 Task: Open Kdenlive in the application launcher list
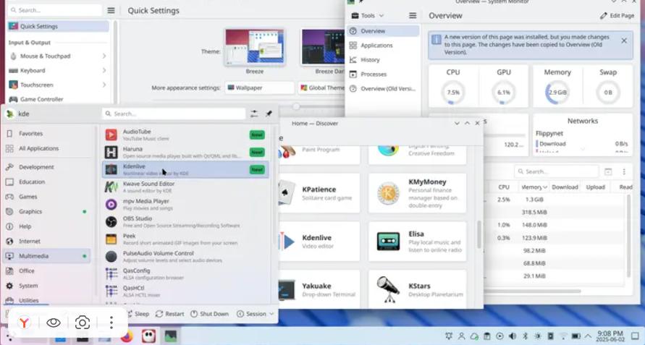pyautogui.click(x=185, y=169)
